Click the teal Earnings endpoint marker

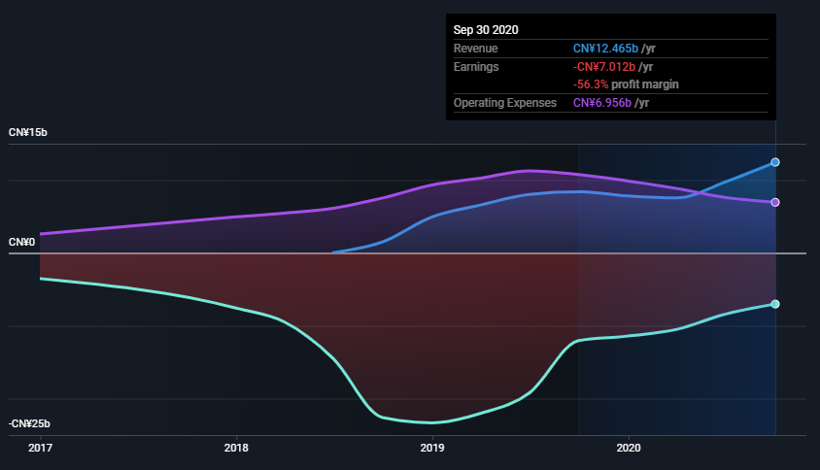(x=775, y=304)
